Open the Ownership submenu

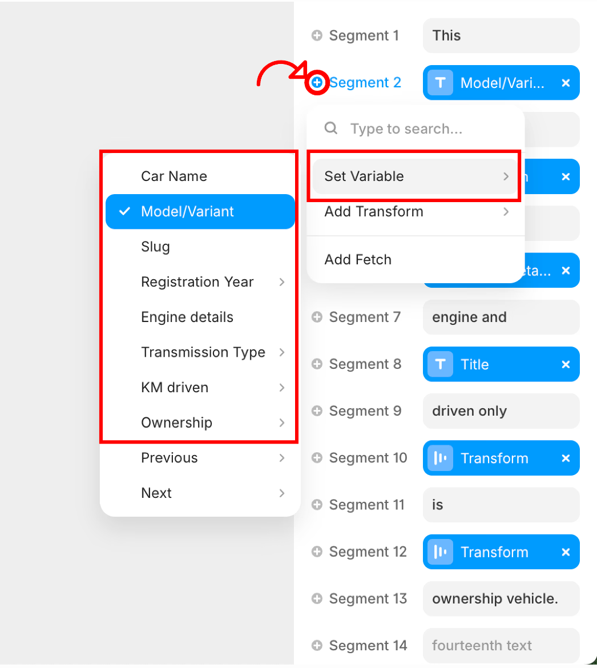click(x=200, y=422)
